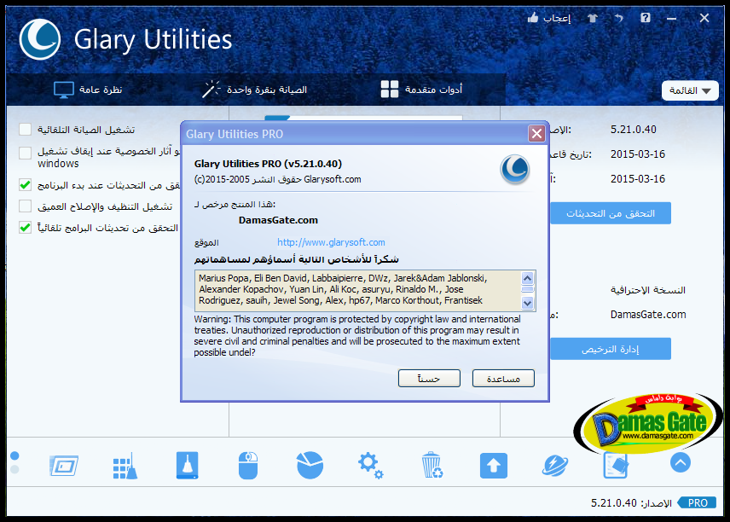The width and height of the screenshot is (730, 522).
Task: Open the http://www.glarysoft.com link
Action: point(331,242)
